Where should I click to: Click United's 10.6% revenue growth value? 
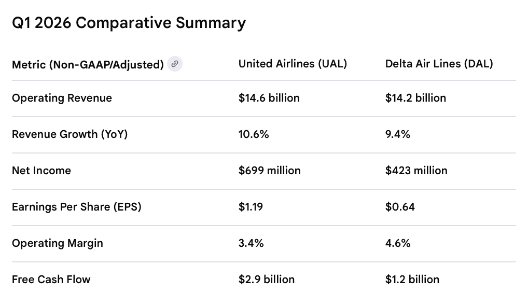[254, 134]
